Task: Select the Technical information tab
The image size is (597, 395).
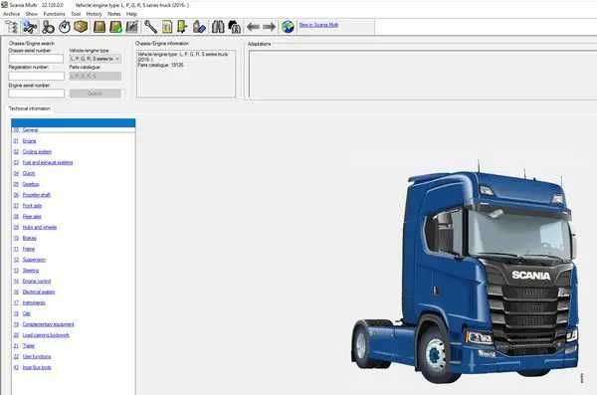Action: click(x=29, y=108)
